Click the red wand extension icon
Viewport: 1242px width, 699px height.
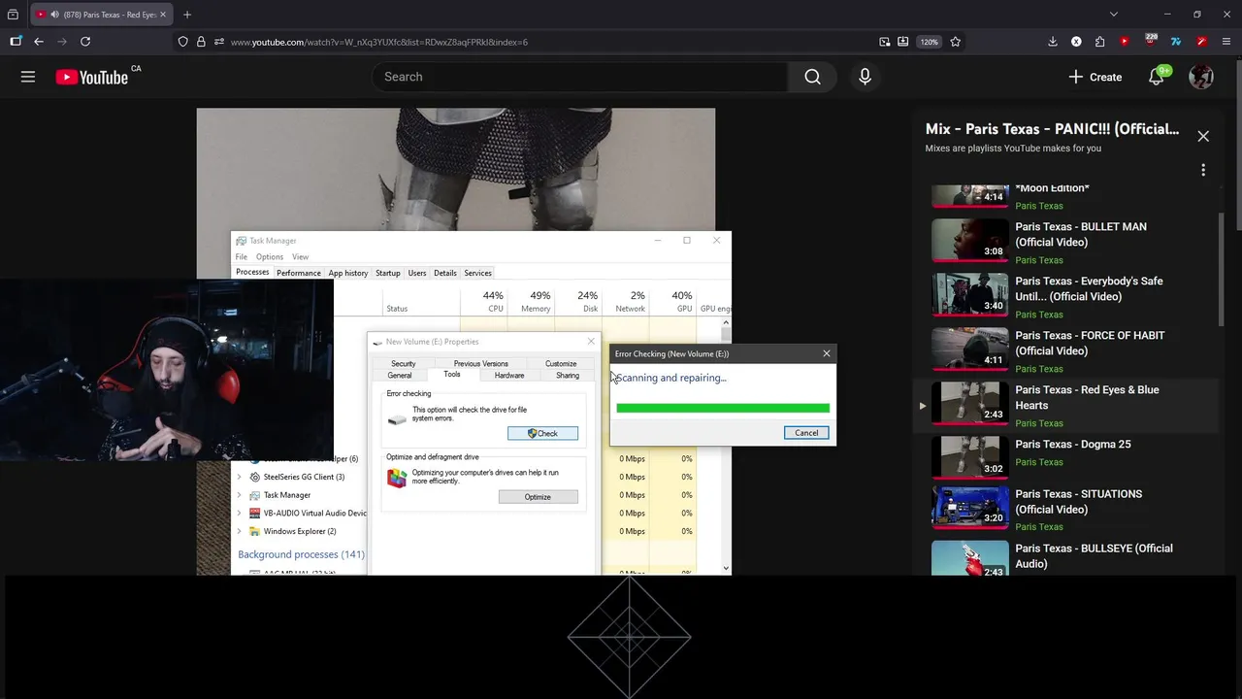coord(1201,42)
